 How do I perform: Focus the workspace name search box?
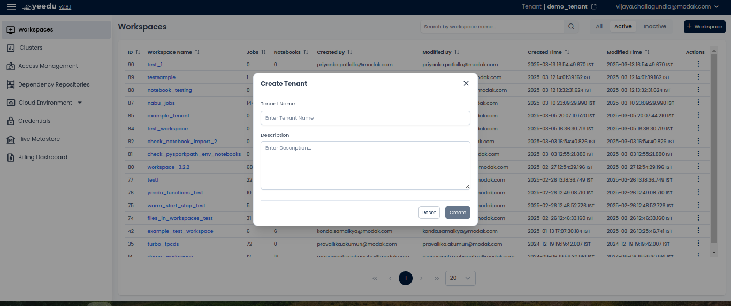(492, 27)
